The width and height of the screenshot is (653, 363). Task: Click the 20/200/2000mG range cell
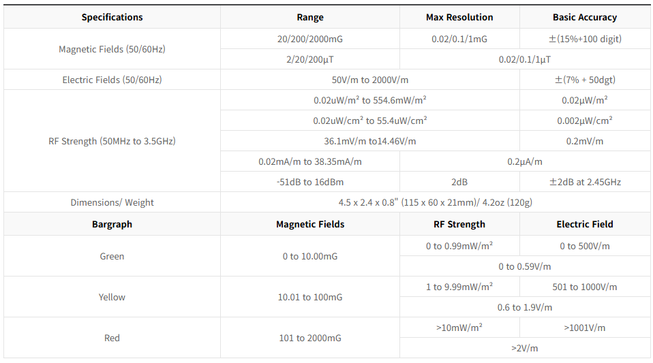coord(310,39)
